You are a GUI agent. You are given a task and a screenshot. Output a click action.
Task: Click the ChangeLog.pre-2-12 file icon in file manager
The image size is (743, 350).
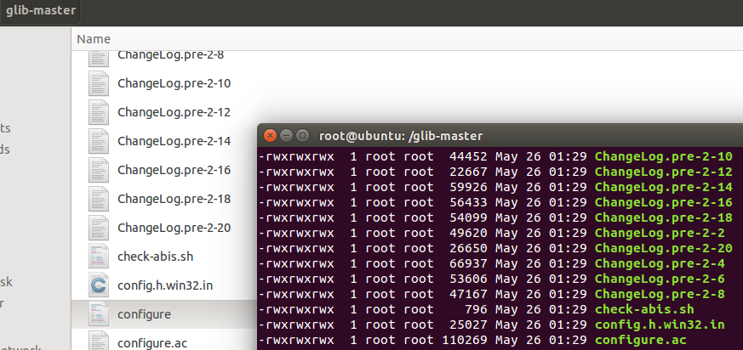[x=98, y=113]
